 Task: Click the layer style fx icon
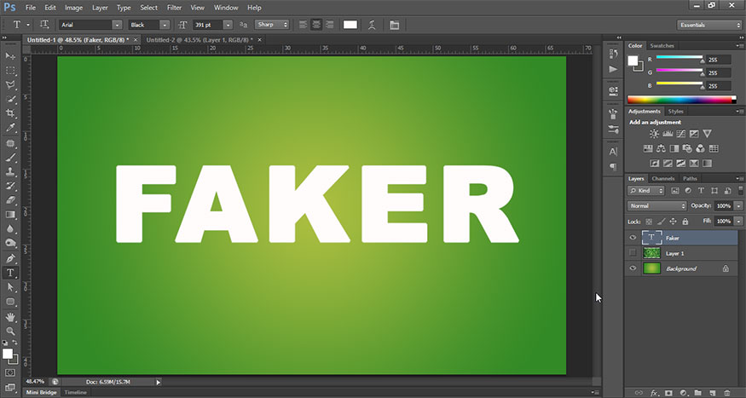click(x=655, y=393)
